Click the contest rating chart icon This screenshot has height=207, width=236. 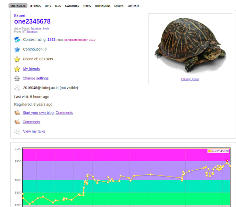[17, 40]
